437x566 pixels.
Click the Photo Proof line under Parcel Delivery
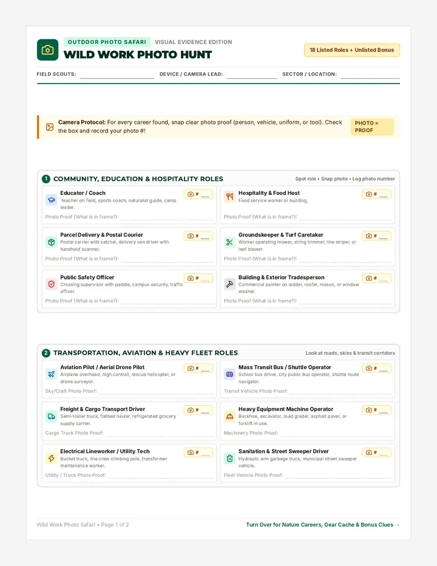[x=167, y=259]
